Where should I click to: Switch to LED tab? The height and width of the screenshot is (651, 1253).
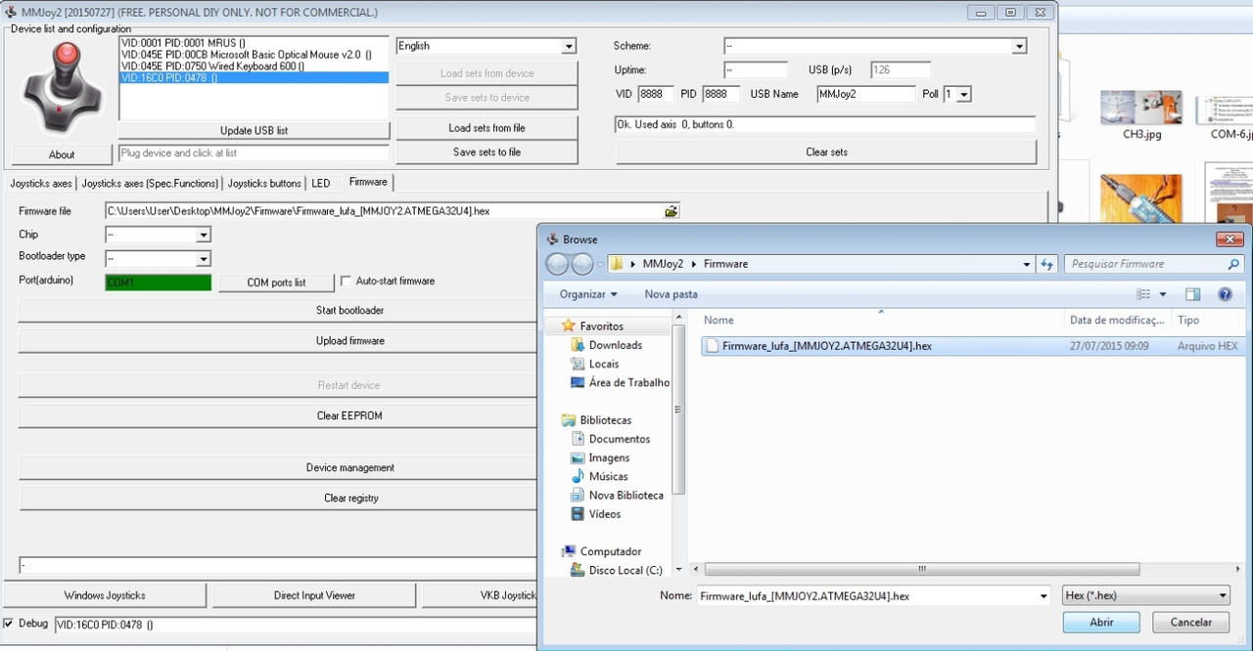321,184
